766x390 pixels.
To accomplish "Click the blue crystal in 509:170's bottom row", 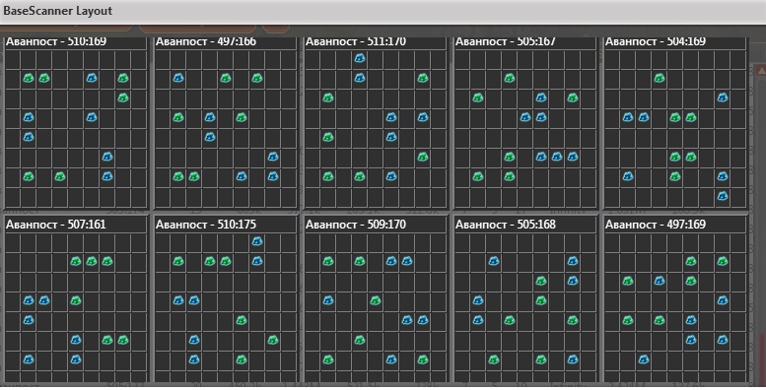I will pos(391,359).
